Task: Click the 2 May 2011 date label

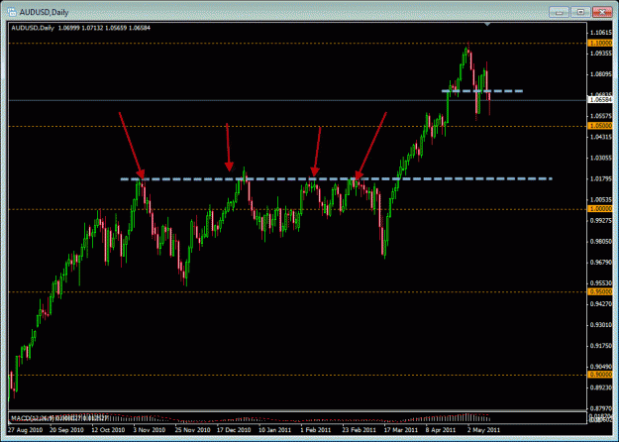Action: pos(483,430)
